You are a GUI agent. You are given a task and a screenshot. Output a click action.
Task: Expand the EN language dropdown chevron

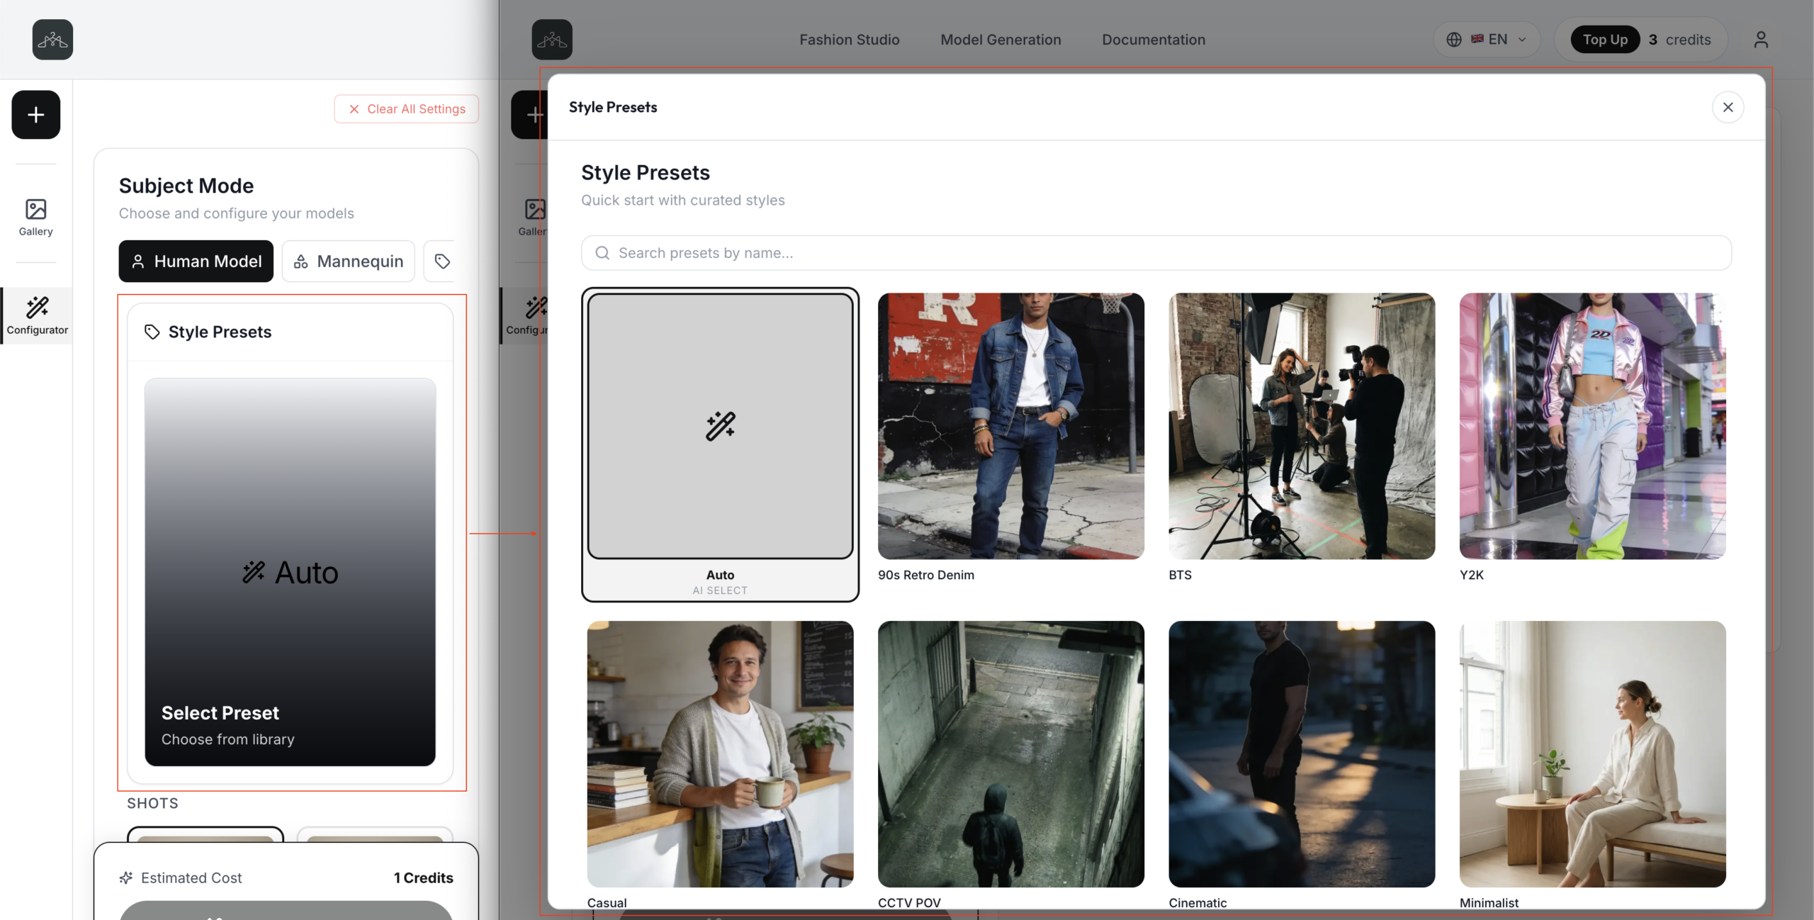pos(1522,40)
